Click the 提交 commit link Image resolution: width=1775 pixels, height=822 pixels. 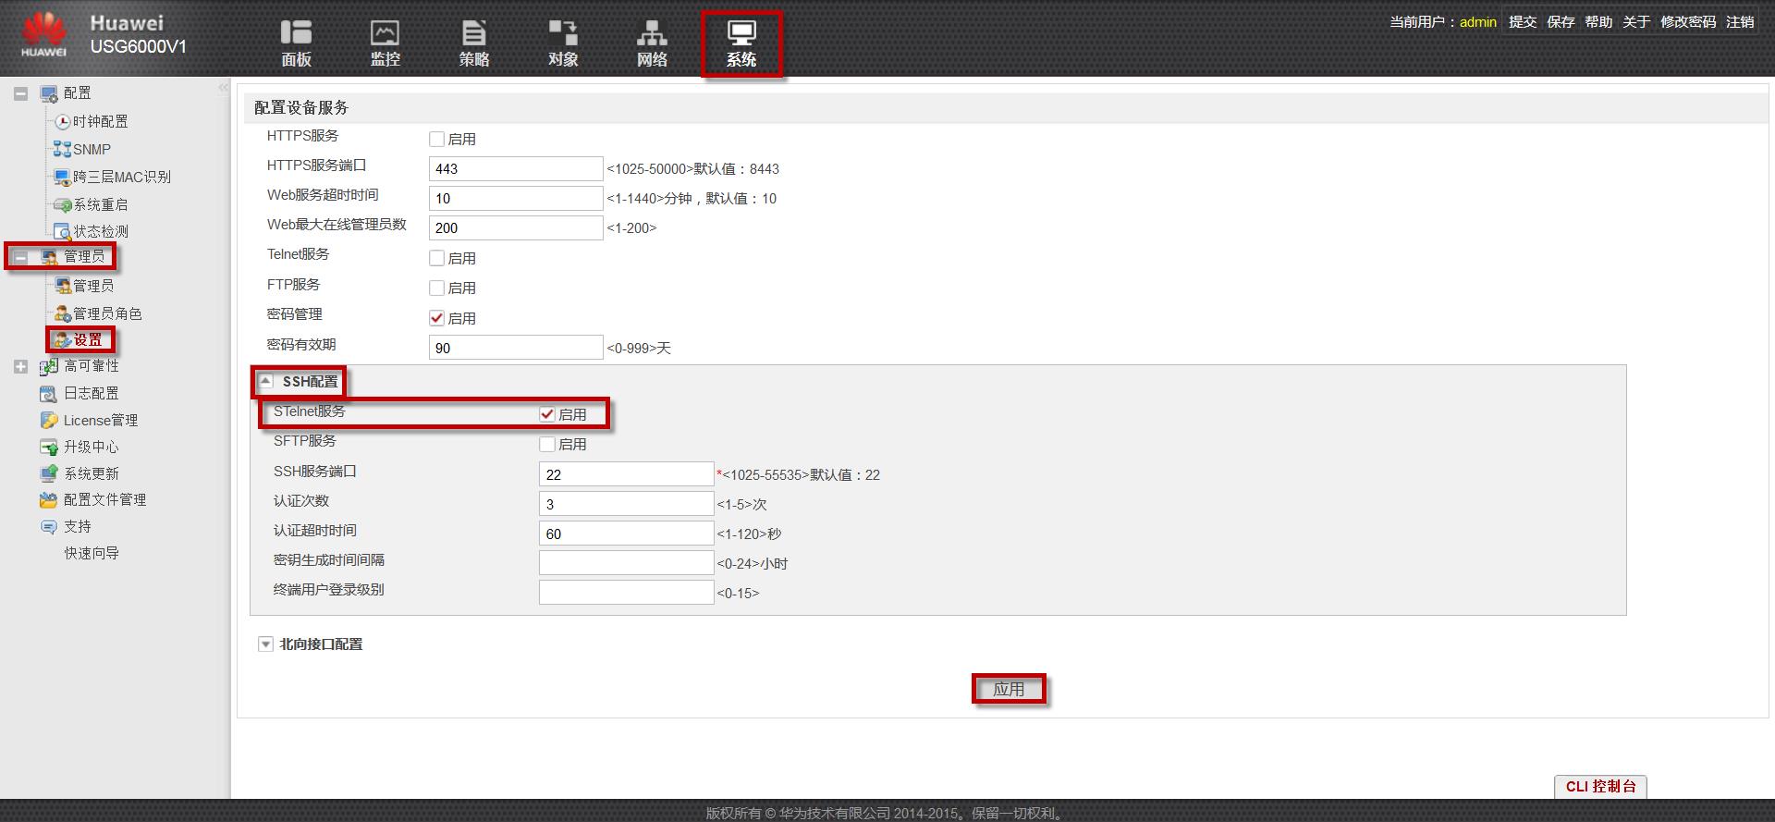pyautogui.click(x=1523, y=21)
